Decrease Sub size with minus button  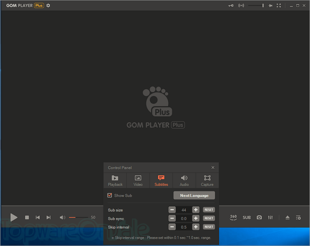172,210
